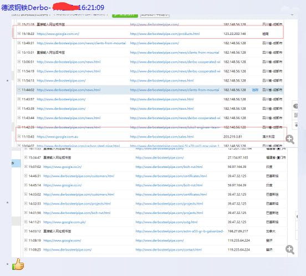Image resolution: width=306 pixels, height=276 pixels.
Task: Expand the 11:43:39 visit row
Action: [19, 109]
